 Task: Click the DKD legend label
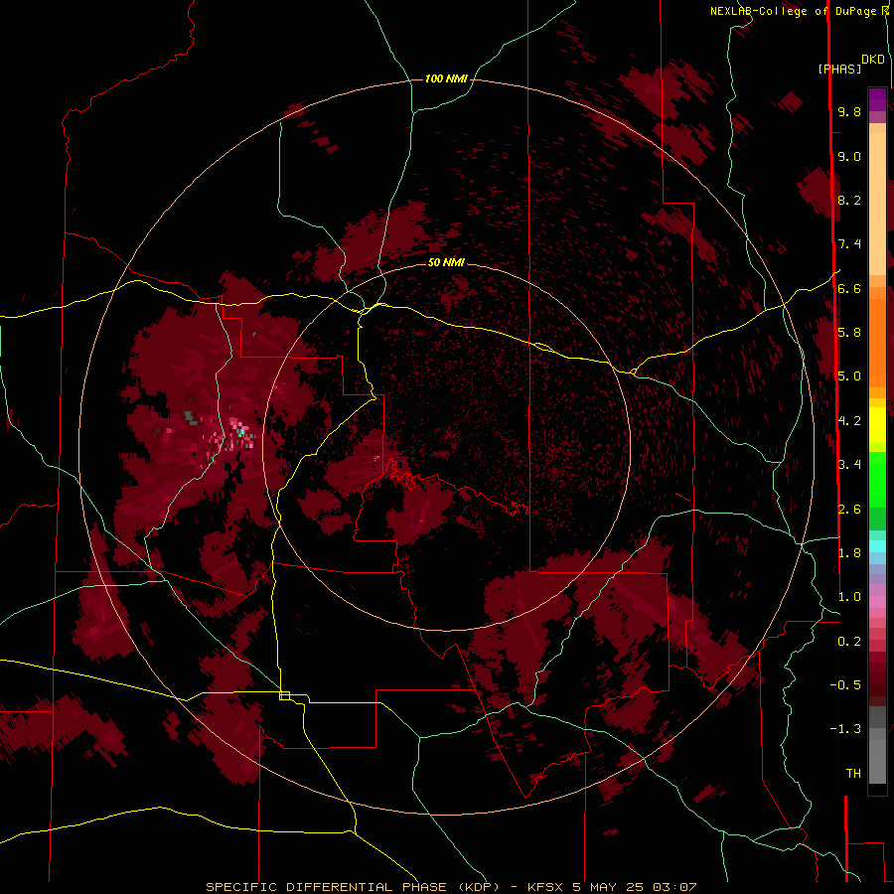click(873, 59)
